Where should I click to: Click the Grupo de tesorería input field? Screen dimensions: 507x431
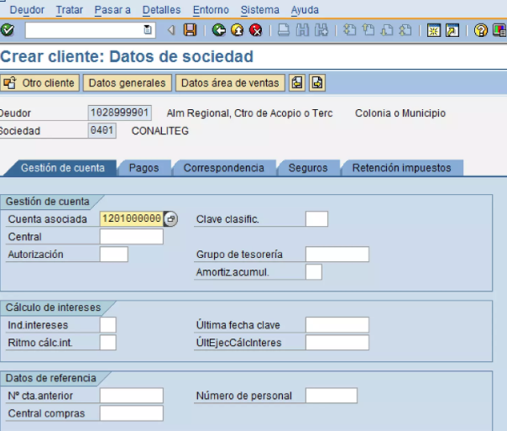[337, 254]
